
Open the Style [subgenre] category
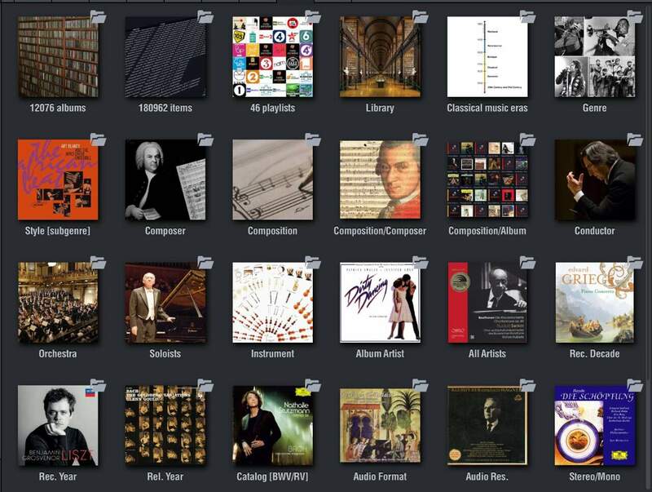pos(58,180)
